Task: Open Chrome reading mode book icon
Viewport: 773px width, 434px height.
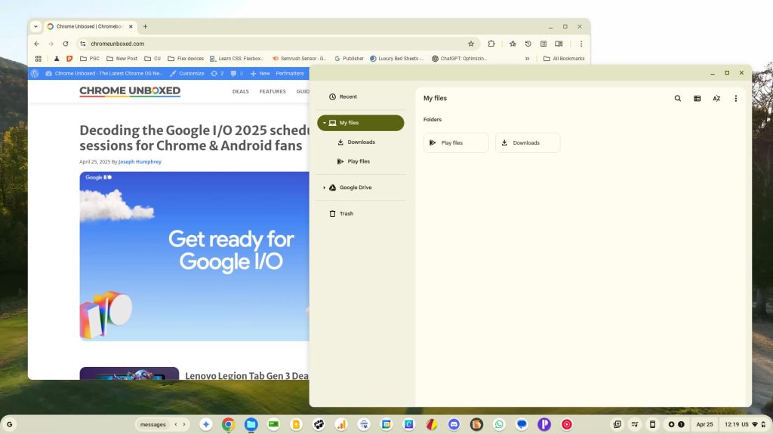Action: (559, 44)
